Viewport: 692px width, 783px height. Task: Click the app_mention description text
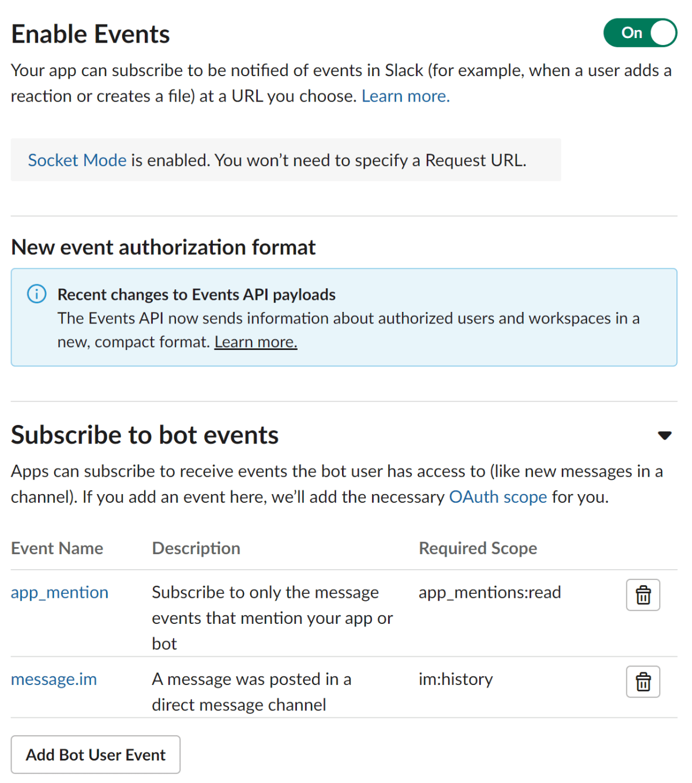pyautogui.click(x=272, y=618)
